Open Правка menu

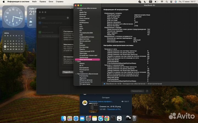tap(43, 2)
